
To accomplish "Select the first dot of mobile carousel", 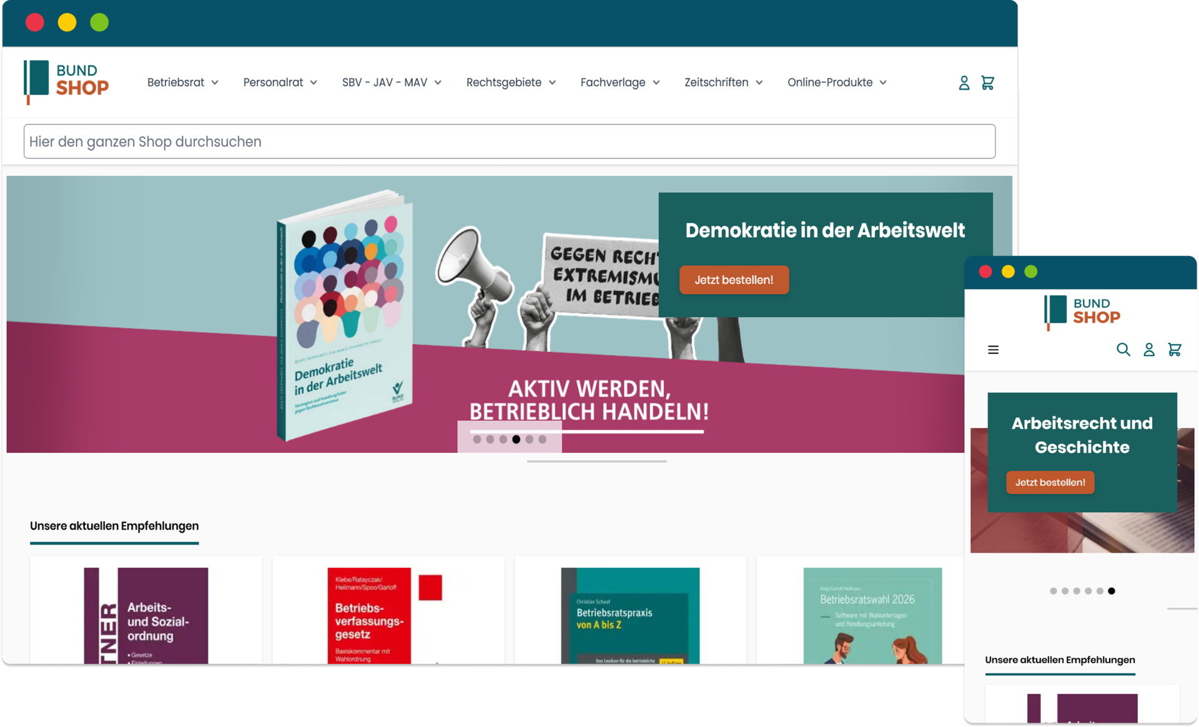I will (1053, 591).
